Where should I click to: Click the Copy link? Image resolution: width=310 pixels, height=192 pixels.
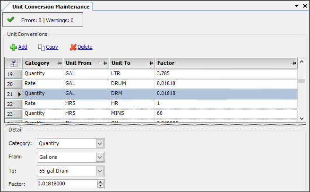(x=52, y=47)
